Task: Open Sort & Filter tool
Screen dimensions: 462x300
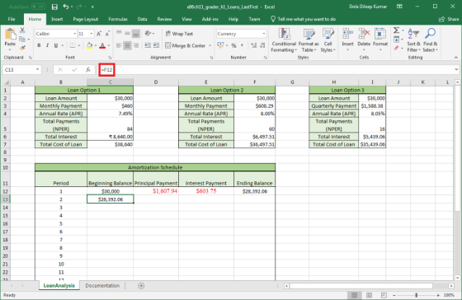Action: (413, 40)
